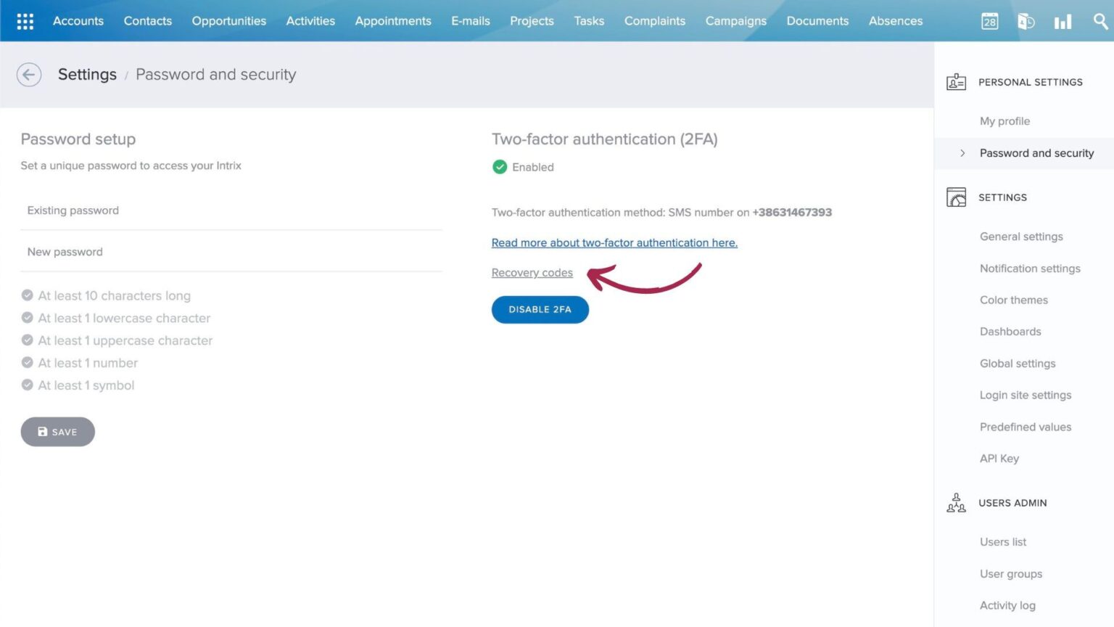The height and width of the screenshot is (627, 1114).
Task: Click chevron beside Password and security
Action: 962,153
